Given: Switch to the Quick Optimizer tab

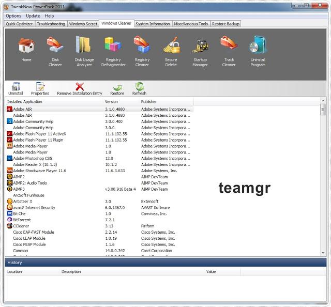Looking at the screenshot, I should (19, 24).
